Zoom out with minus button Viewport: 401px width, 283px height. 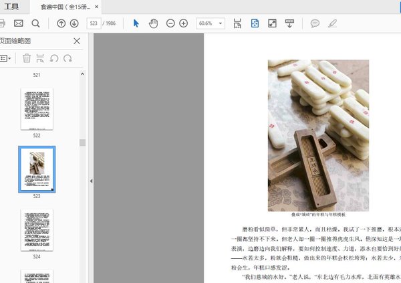pyautogui.click(x=170, y=23)
